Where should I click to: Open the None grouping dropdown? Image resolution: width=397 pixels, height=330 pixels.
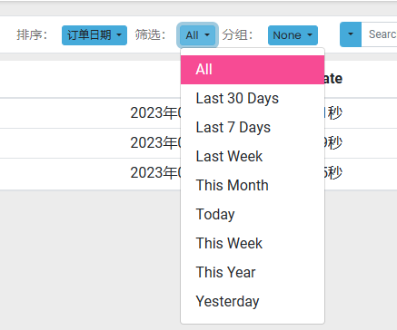click(x=293, y=35)
